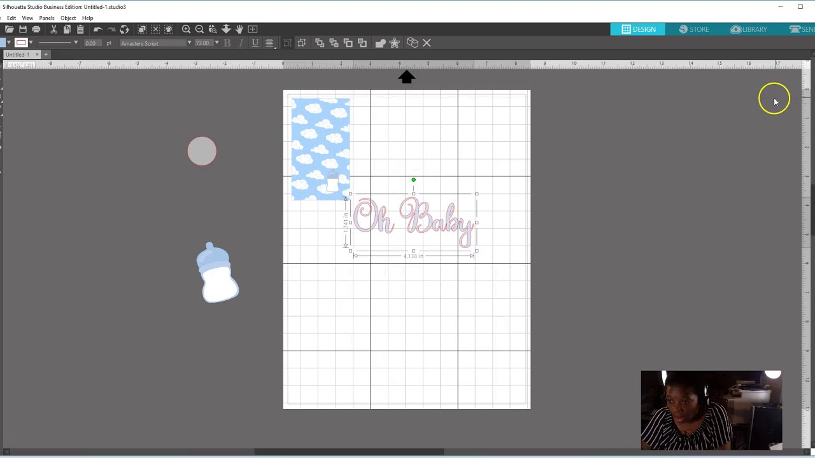Select the gray circle shape
815x458 pixels.
(202, 151)
